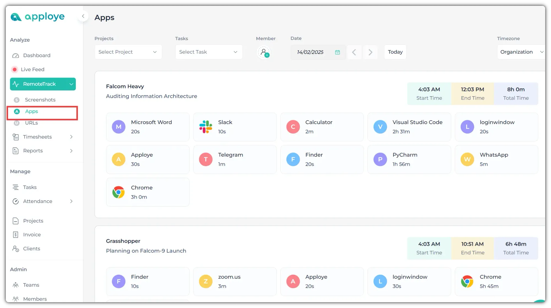Click the Today button
This screenshot has width=551, height=308.
point(395,52)
